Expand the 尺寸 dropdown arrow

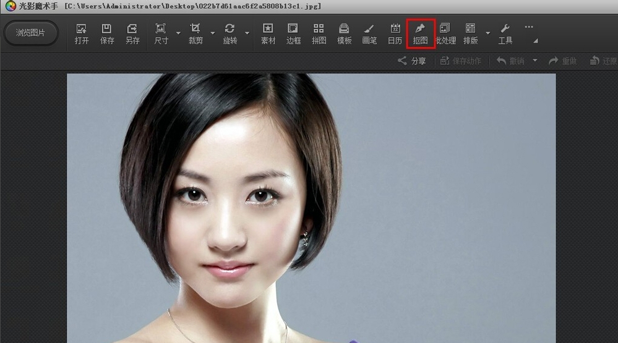coord(178,33)
